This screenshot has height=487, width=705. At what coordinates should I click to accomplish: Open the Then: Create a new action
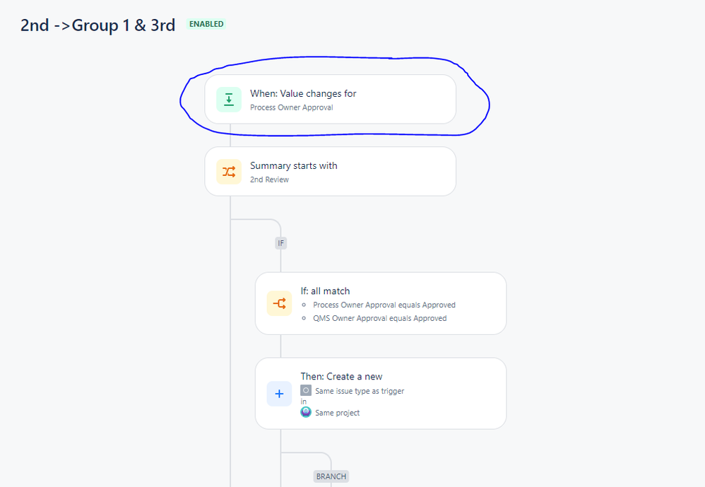pyautogui.click(x=381, y=394)
